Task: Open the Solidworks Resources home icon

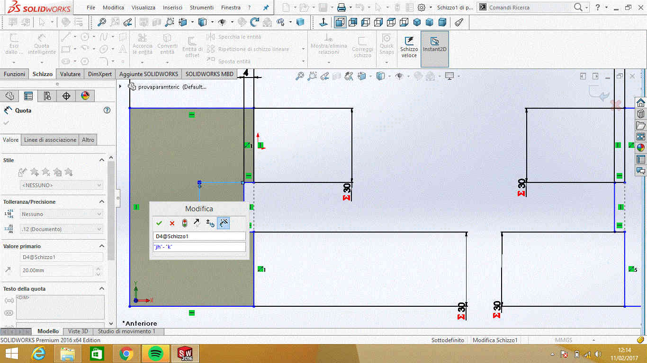Action: click(x=640, y=103)
